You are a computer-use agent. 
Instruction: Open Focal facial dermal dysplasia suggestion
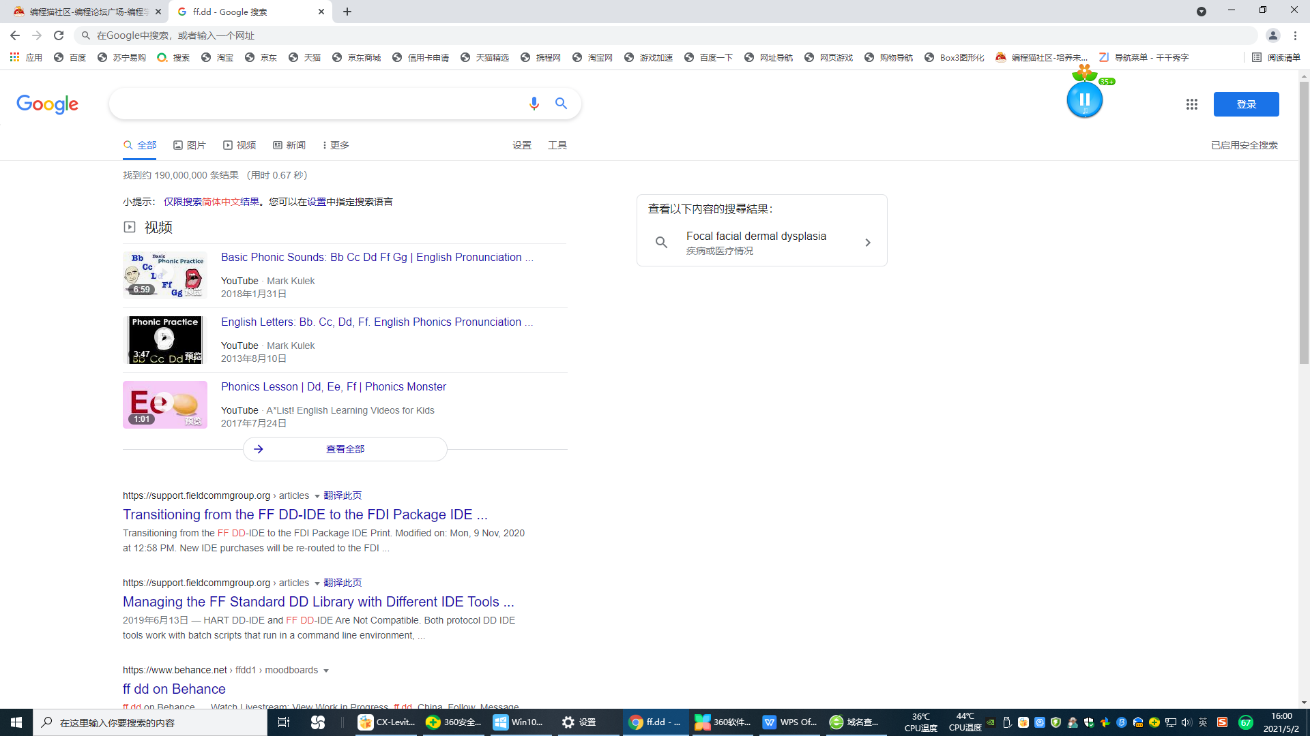tap(762, 243)
